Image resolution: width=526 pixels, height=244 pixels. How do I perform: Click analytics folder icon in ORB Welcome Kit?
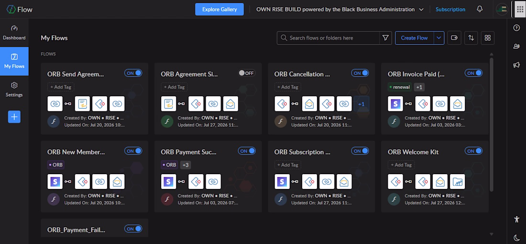[x=458, y=182]
